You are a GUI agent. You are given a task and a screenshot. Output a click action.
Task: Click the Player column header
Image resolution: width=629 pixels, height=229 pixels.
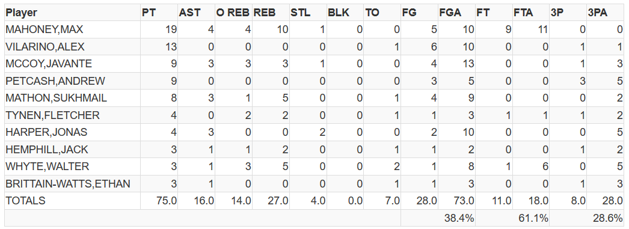21,13
